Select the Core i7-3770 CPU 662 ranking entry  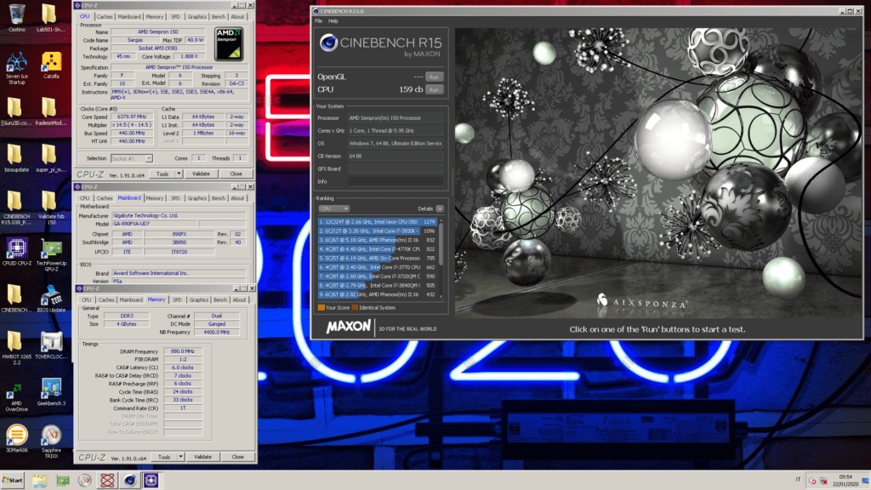click(378, 267)
